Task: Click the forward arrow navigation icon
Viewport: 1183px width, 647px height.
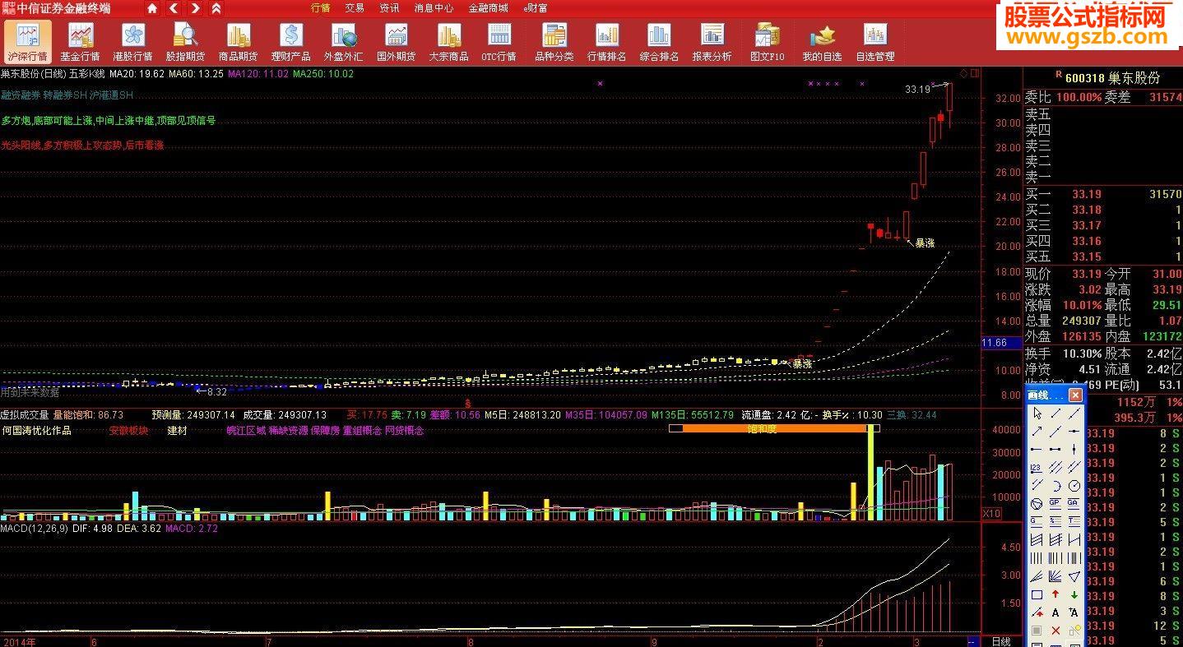Action: click(195, 8)
